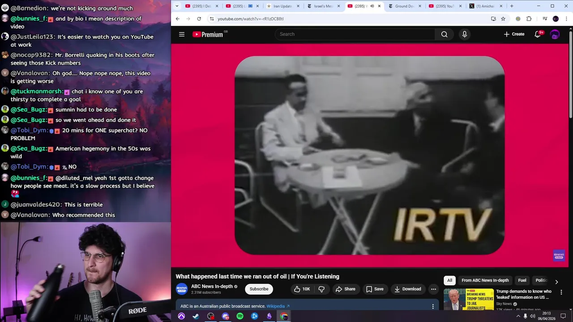Click the install app icon in address bar
Viewport: 573px width, 322px height.
click(493, 19)
